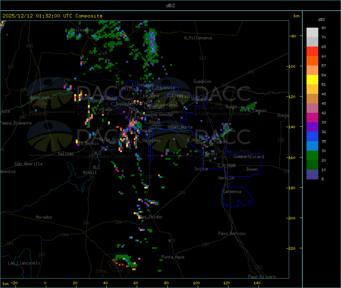
Task: Click the Carmensa location label
Action: (232, 191)
